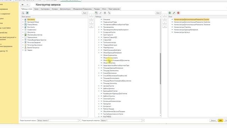Viewport: 227px width, 128px height.
Task: Click the single right-arrow between tables and fields
Action: pyautogui.click(x=165, y=15)
